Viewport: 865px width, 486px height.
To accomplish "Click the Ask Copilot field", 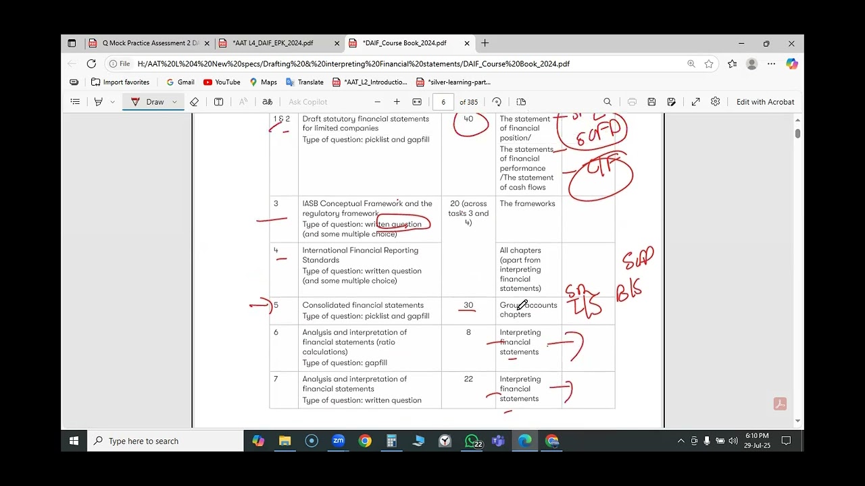I will coord(308,102).
